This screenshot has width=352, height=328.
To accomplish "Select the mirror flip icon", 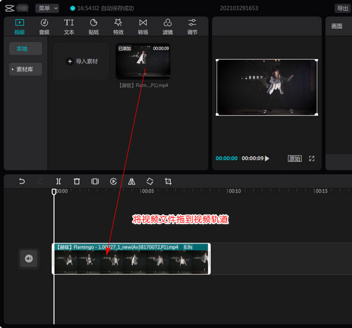I will click(x=131, y=181).
